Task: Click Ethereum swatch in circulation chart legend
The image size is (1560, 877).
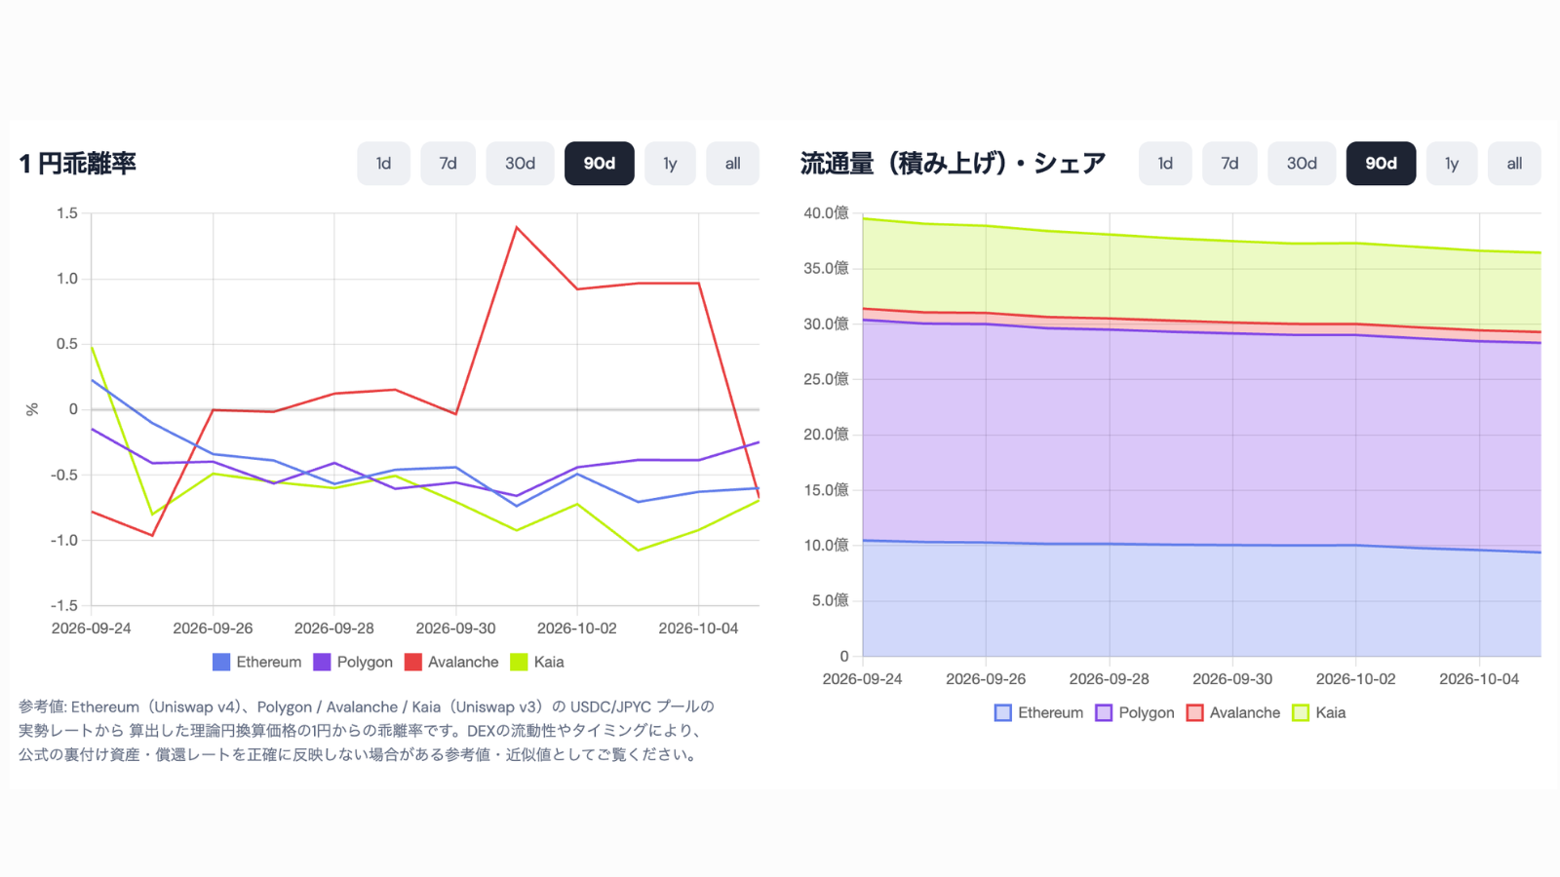Action: pos(1003,713)
